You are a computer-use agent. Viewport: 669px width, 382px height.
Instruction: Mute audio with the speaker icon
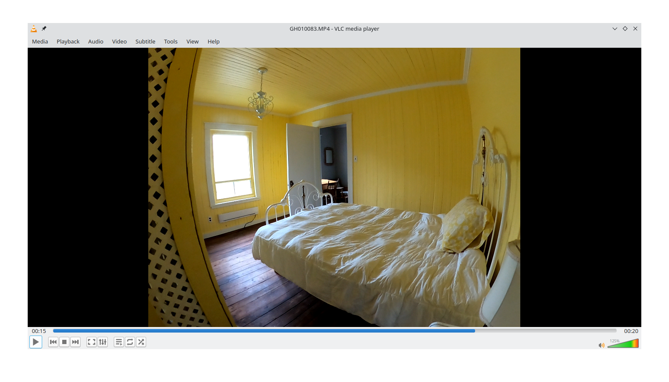coord(601,345)
